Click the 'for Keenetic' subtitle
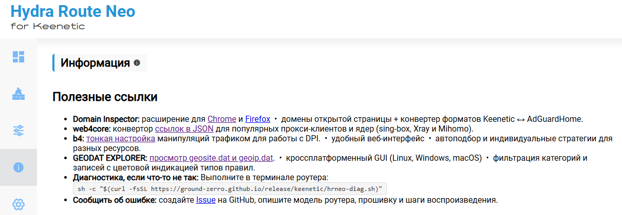The height and width of the screenshot is (215, 622). (x=47, y=26)
